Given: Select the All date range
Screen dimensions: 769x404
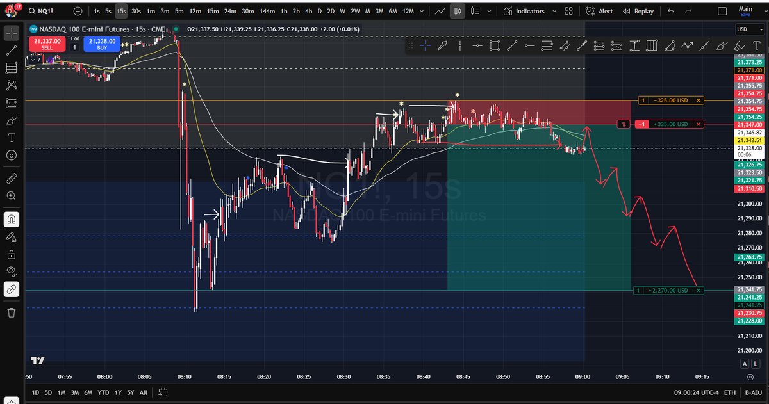Looking at the screenshot, I should (143, 392).
